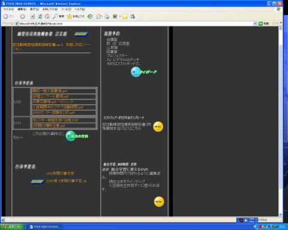The width and height of the screenshot is (288, 230).
Task: Open the Search (検索) magnifier button
Action: tap(58, 17)
